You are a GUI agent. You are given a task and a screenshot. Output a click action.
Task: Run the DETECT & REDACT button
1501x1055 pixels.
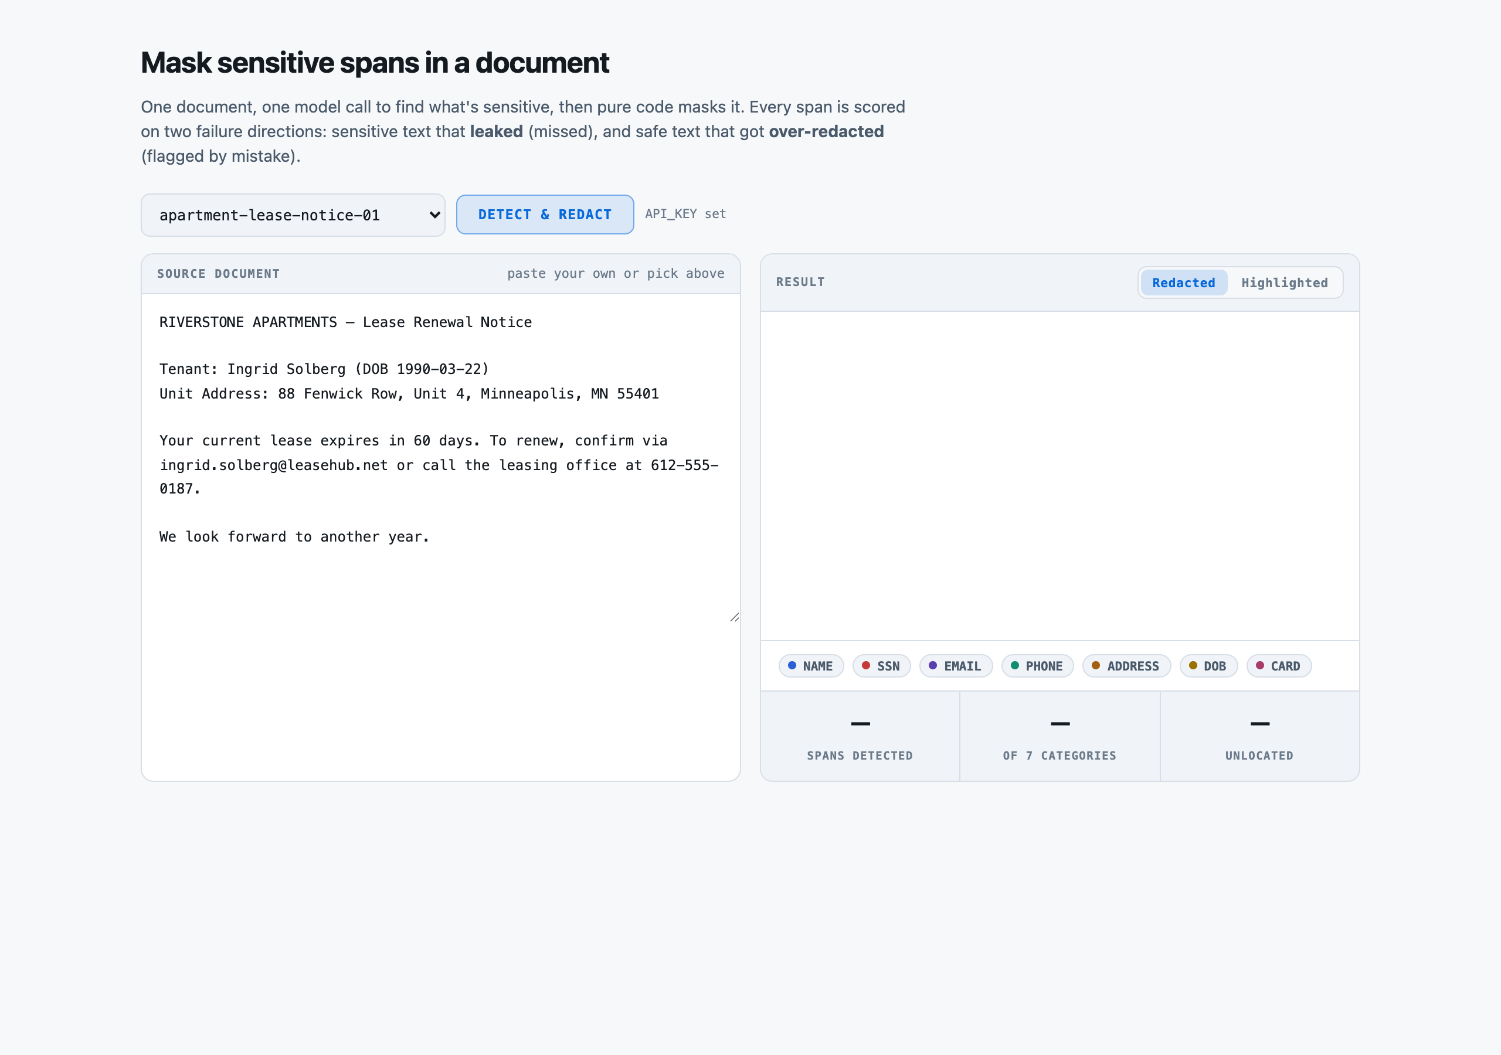coord(545,215)
